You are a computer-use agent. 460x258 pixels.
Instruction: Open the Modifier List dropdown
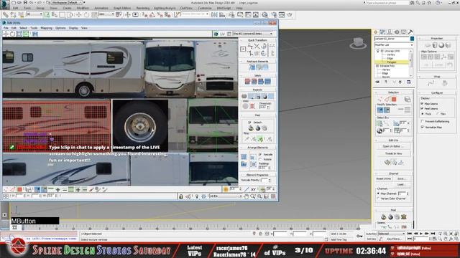tap(394, 44)
